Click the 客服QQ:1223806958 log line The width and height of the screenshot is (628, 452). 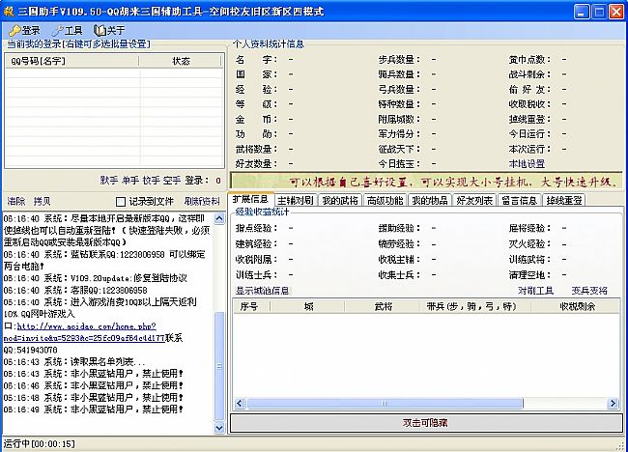coord(75,291)
